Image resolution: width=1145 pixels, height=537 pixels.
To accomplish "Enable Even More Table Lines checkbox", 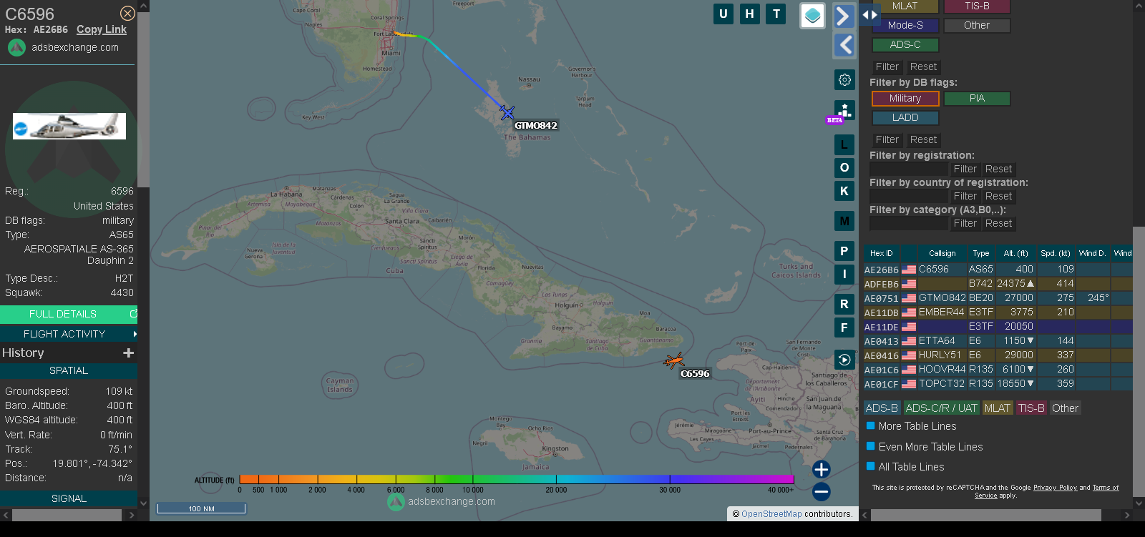I will pos(871,446).
